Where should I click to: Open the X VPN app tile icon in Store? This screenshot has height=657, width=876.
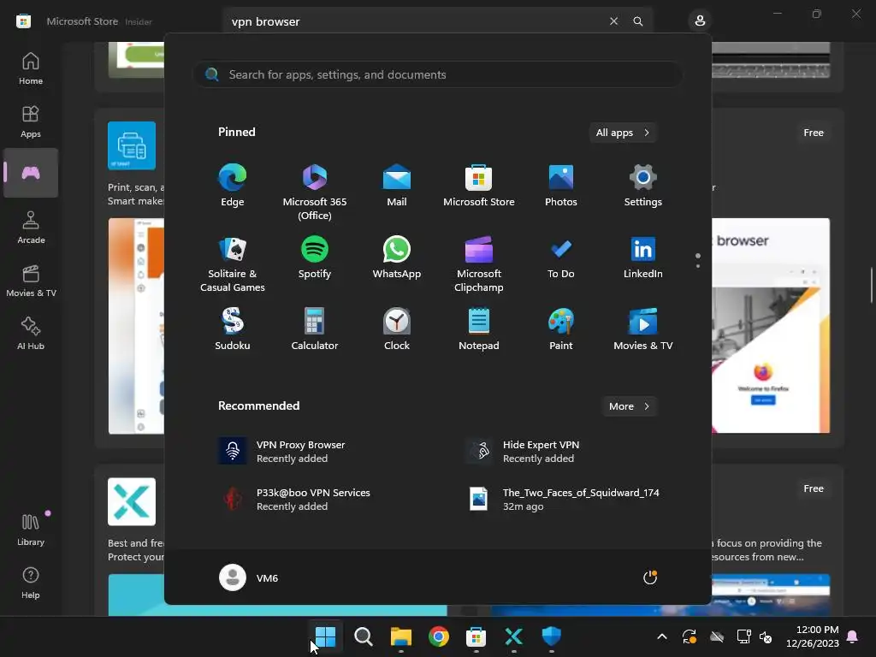pos(132,501)
